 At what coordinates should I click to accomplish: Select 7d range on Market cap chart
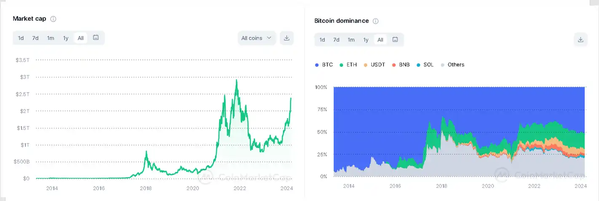[35, 38]
